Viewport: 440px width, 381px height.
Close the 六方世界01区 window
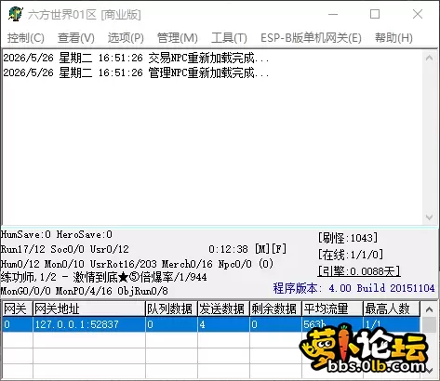click(x=418, y=14)
